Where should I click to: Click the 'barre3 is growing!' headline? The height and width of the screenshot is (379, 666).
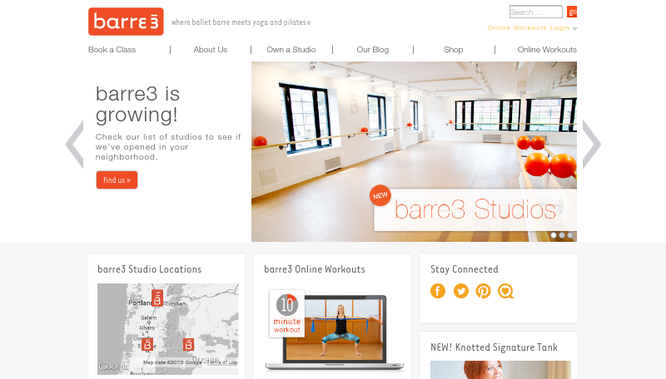[137, 104]
